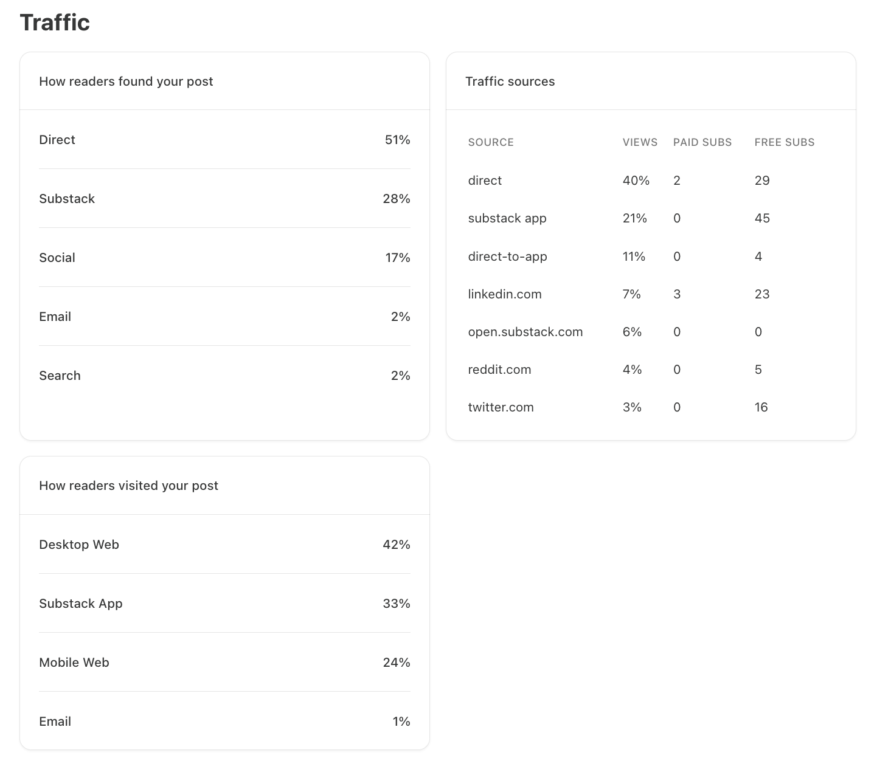Select the Substack 28% row

click(x=224, y=199)
